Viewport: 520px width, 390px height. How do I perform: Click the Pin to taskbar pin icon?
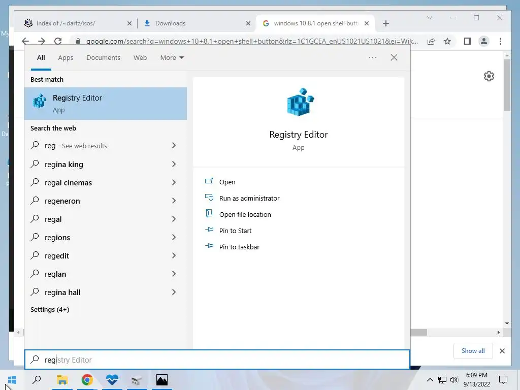[x=209, y=246]
